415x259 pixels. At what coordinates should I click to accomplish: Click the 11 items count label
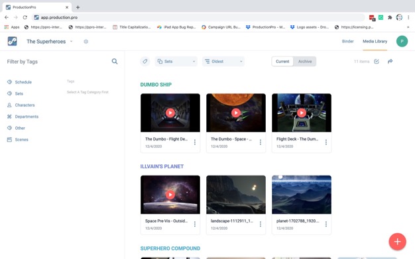point(361,62)
